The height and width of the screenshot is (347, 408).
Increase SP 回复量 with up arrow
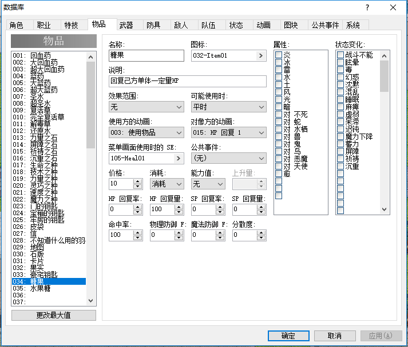261,207
